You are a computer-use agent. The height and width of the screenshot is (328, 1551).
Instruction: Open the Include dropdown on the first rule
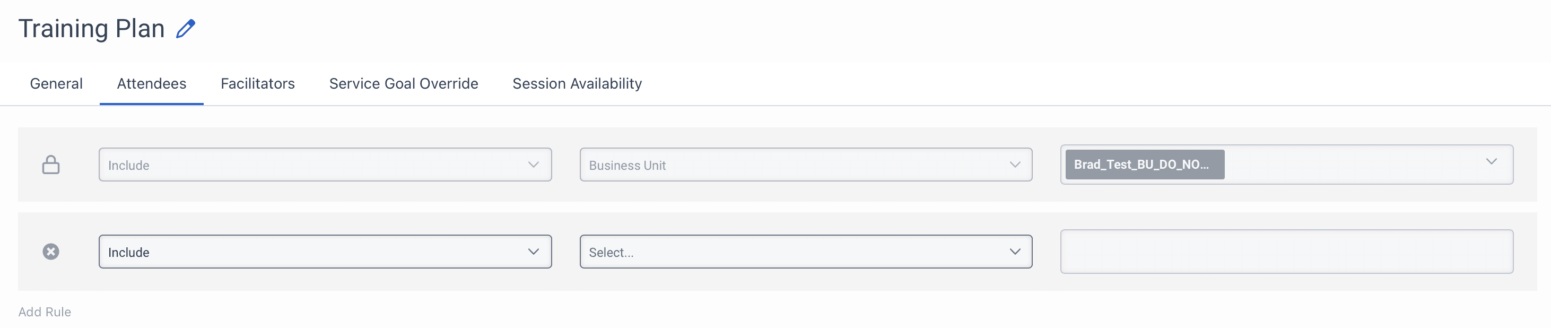point(325,165)
